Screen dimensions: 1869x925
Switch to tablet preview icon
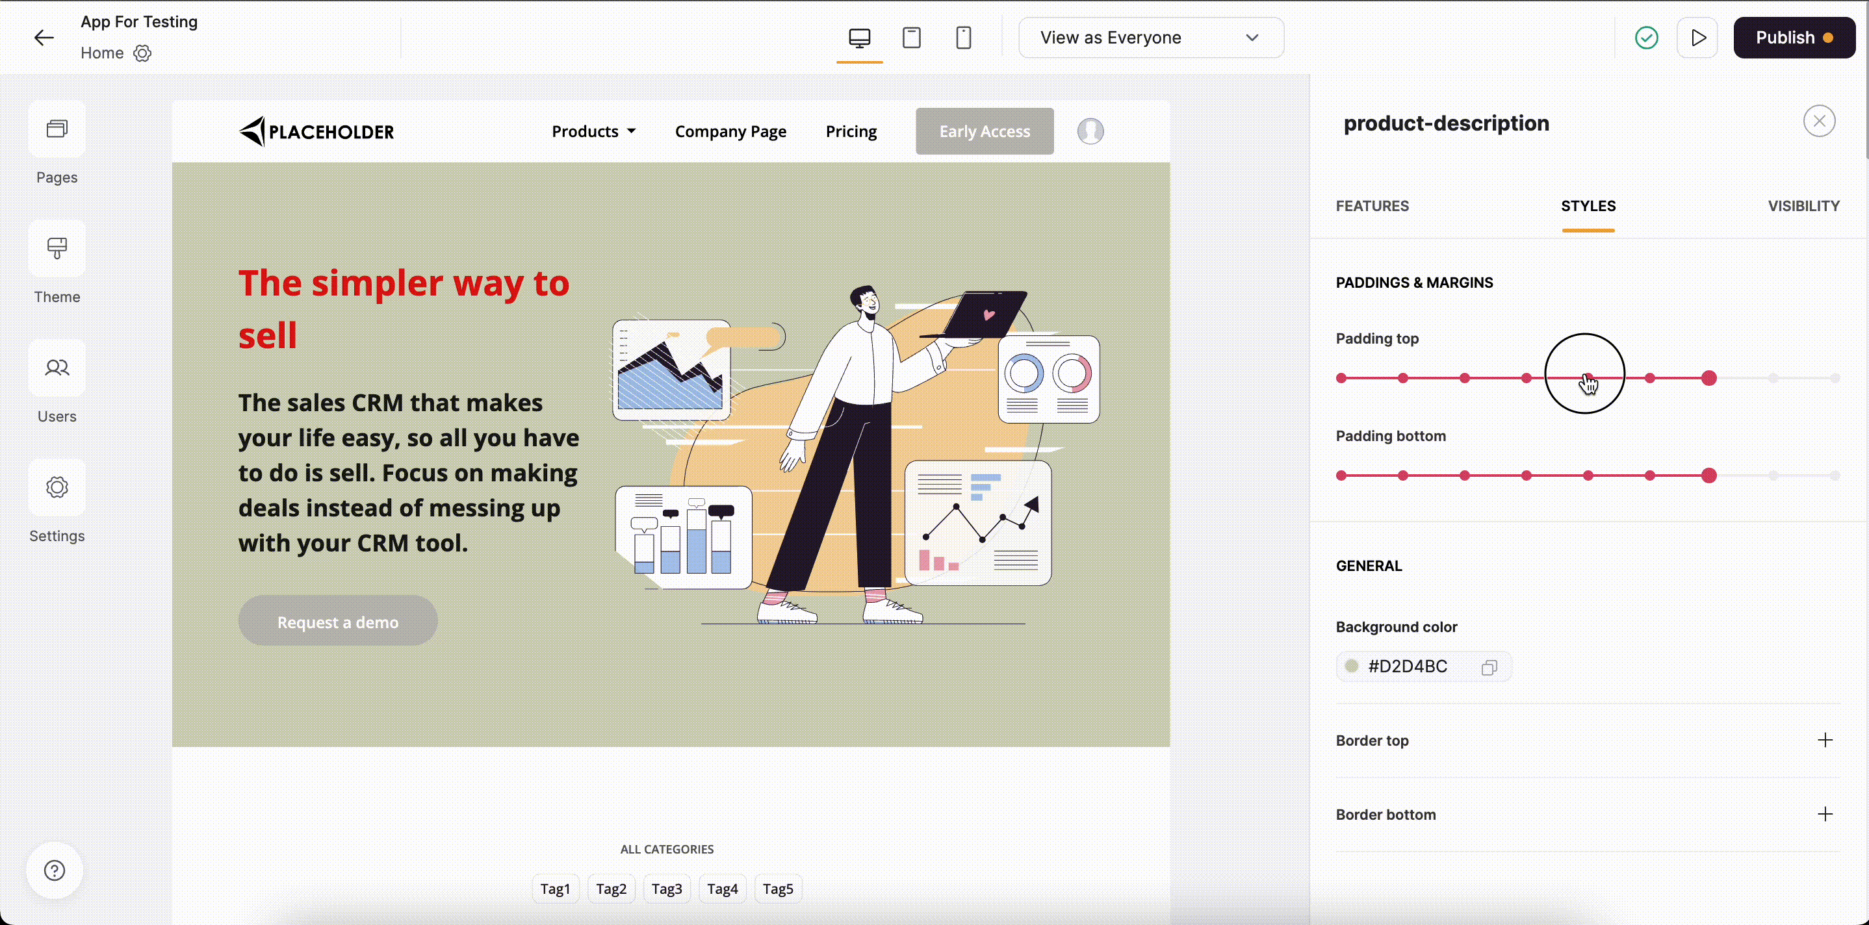tap(911, 38)
